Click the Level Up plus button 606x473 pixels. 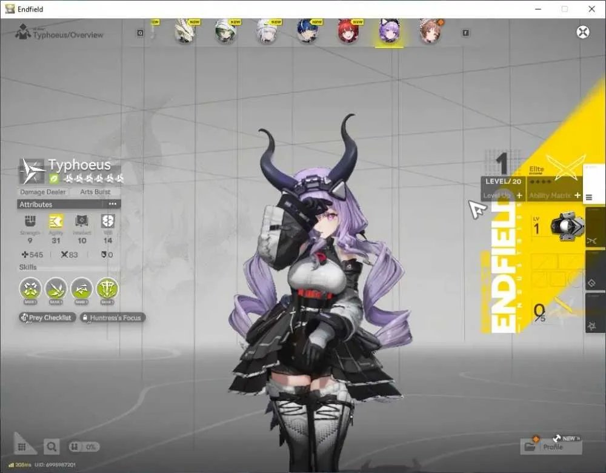tap(519, 195)
